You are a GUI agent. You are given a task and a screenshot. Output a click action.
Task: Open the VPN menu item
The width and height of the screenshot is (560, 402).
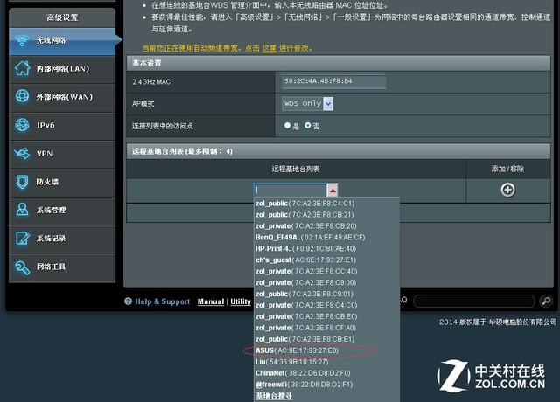62,154
